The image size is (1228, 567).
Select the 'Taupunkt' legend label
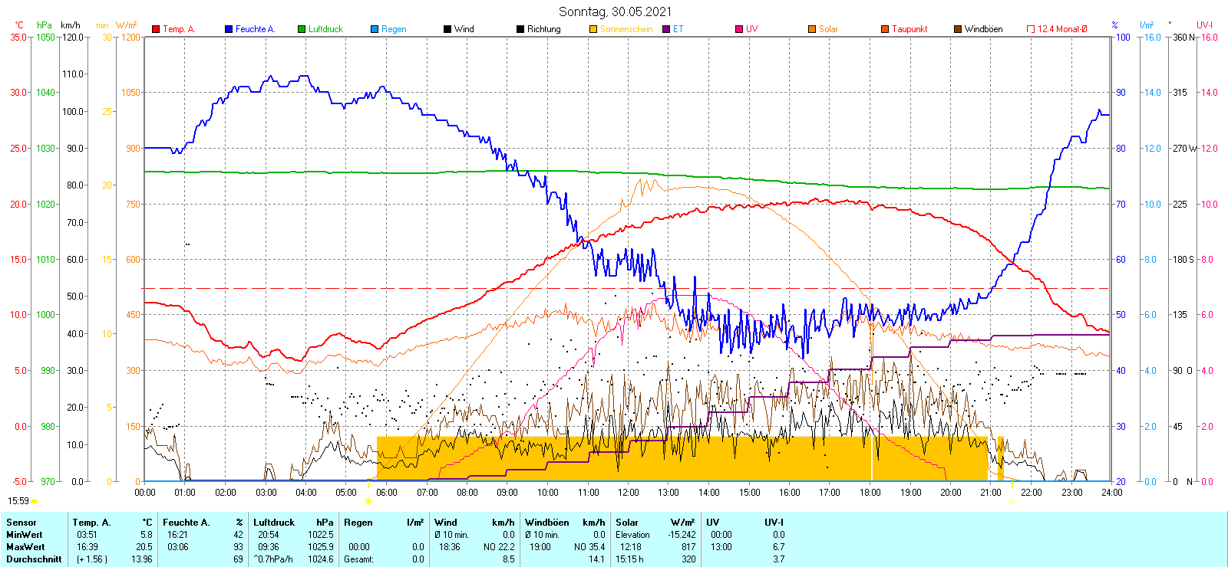tap(909, 29)
